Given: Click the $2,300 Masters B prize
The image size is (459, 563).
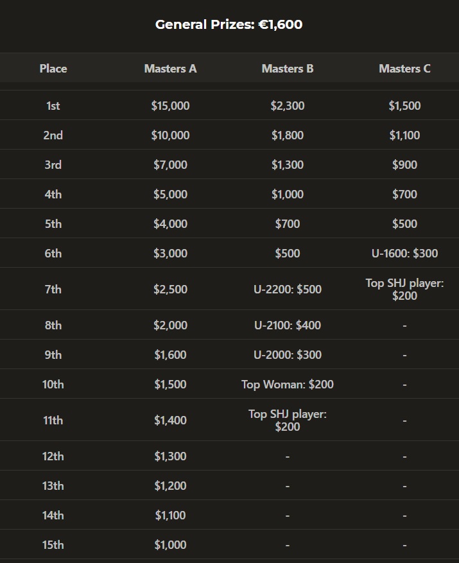Looking at the screenshot, I should (288, 105).
